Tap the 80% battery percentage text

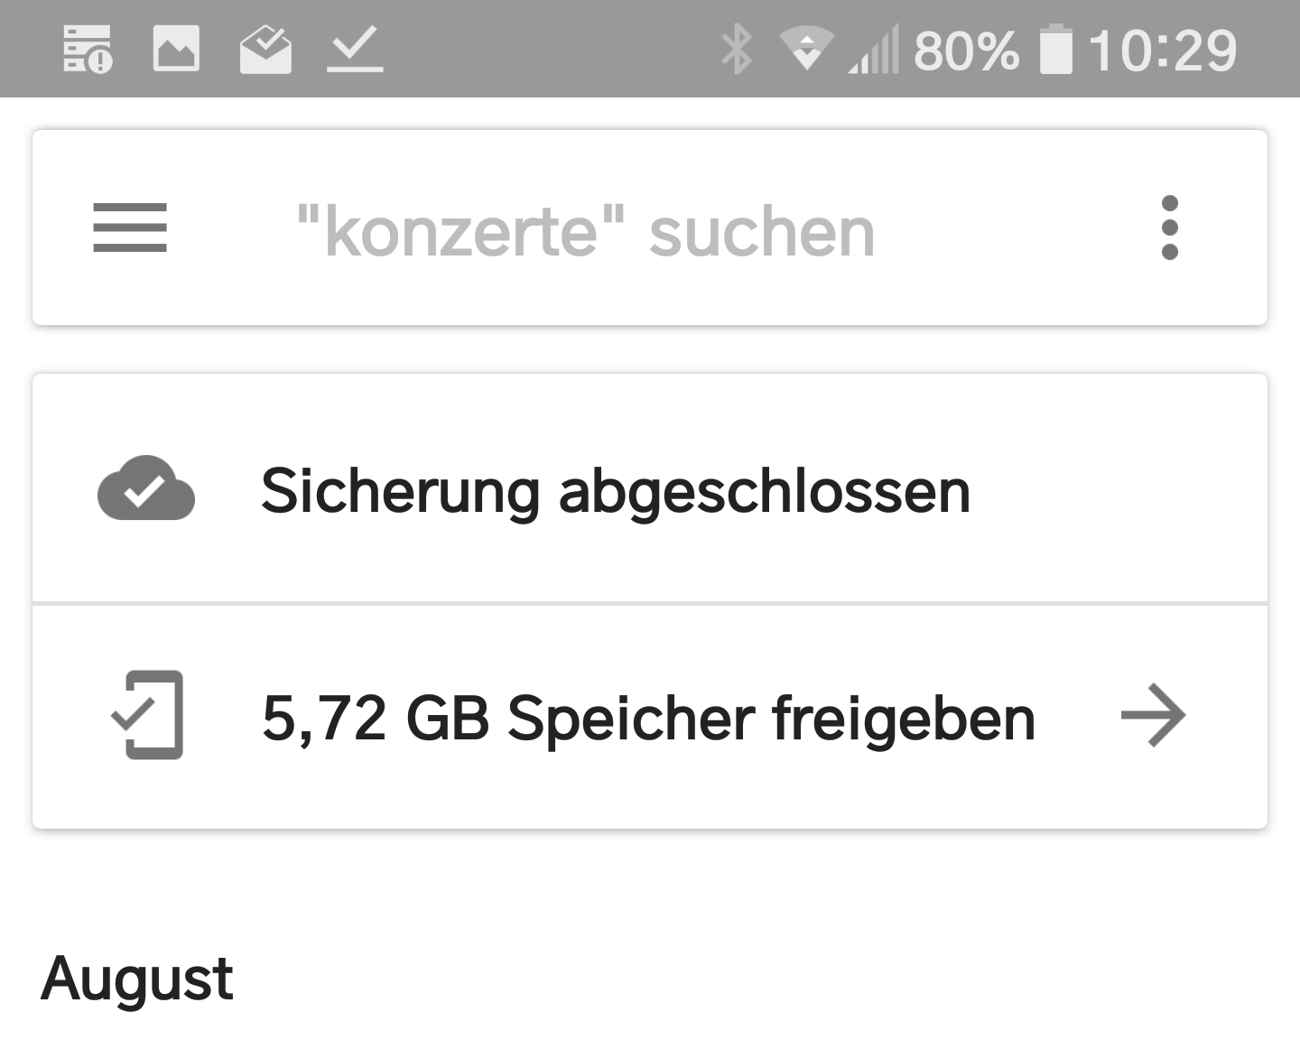coord(966,51)
